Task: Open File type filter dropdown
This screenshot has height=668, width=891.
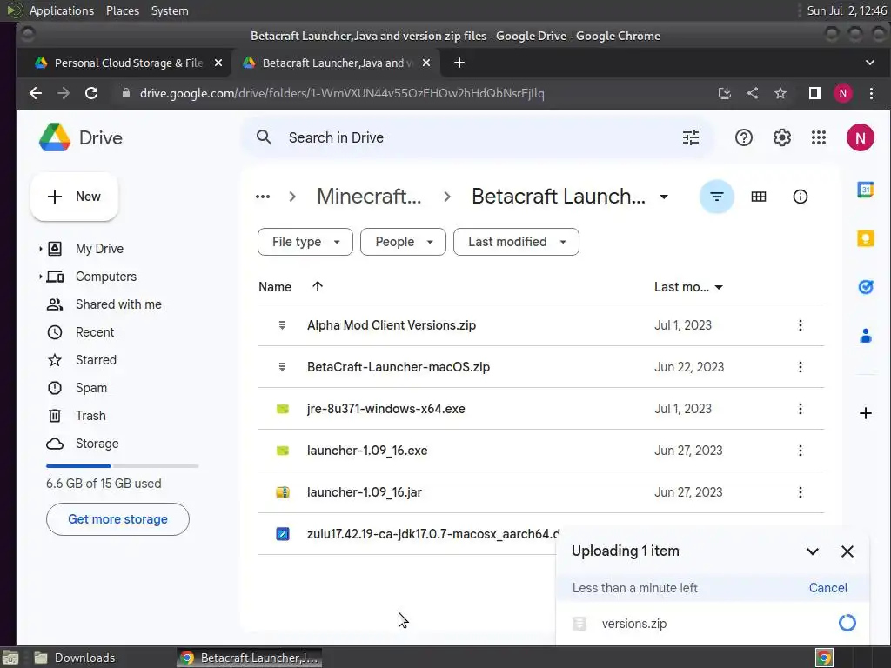Action: pos(305,242)
